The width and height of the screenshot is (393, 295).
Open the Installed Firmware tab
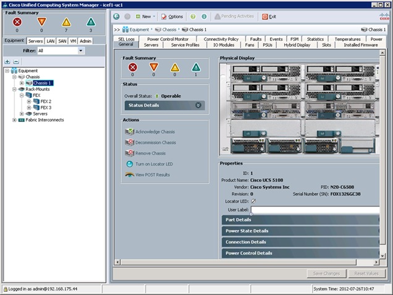pyautogui.click(x=361, y=45)
